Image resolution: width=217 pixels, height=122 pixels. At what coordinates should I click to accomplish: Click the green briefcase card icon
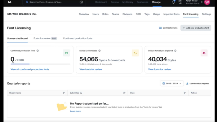click(66, 53)
